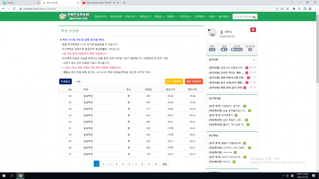The image size is (319, 179).
Task: Toggle the browser side panel icon
Action: pos(304,9)
